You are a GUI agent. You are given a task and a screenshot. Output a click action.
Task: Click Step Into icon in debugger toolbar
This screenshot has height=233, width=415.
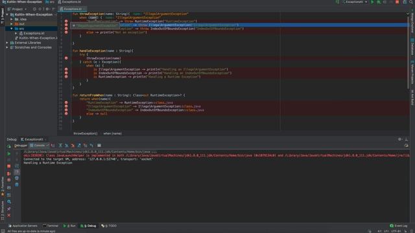67,146
